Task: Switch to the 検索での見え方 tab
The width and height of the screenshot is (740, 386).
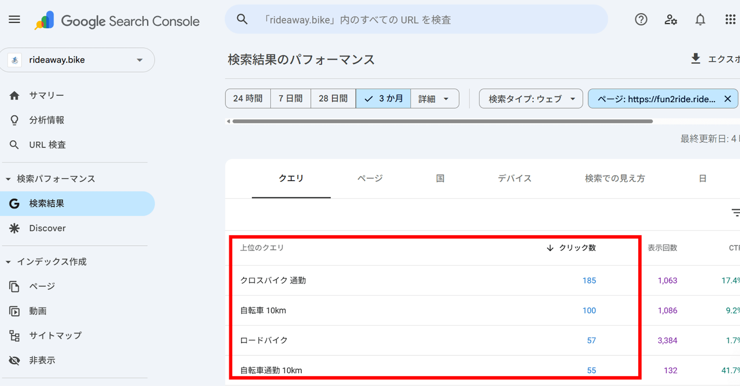Action: click(615, 178)
